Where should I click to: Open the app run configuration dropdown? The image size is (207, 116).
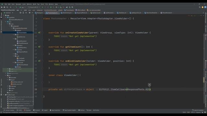click(22, 7)
